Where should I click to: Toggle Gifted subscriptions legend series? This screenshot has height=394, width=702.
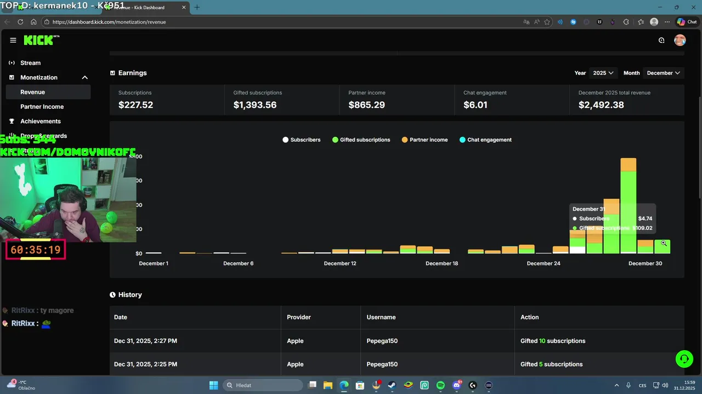[361, 140]
